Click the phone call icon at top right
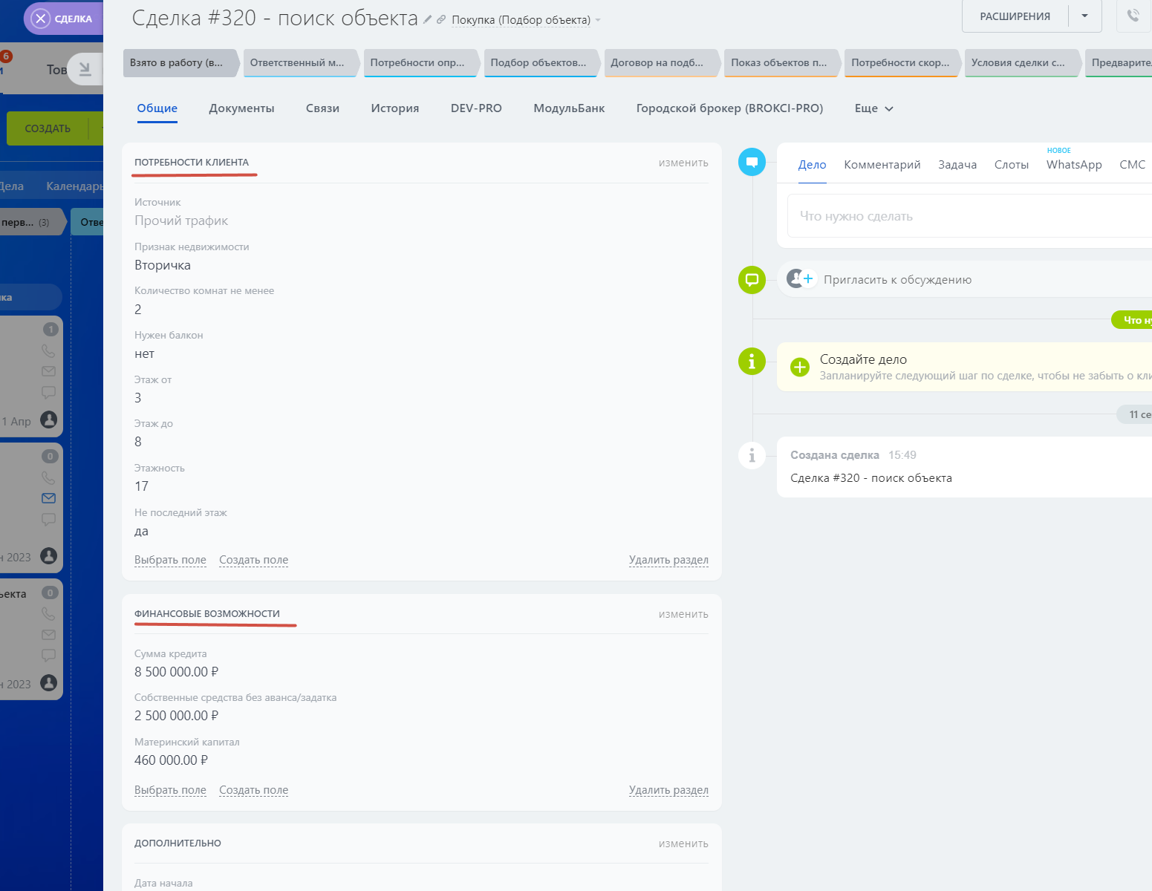Screen dimensions: 1152x891 tap(1133, 16)
